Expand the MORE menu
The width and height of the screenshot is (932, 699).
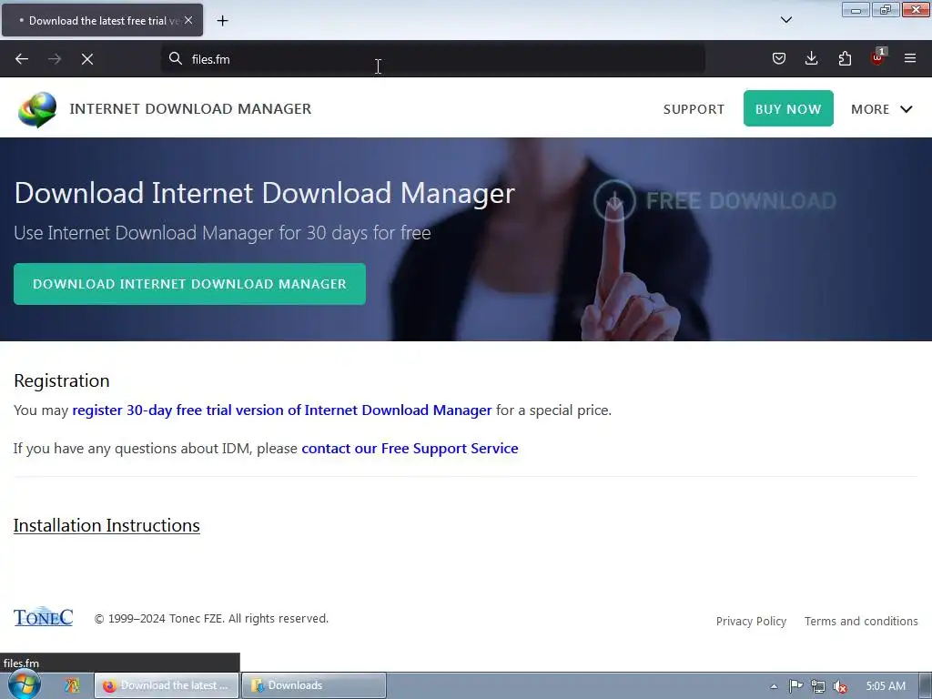tap(881, 109)
